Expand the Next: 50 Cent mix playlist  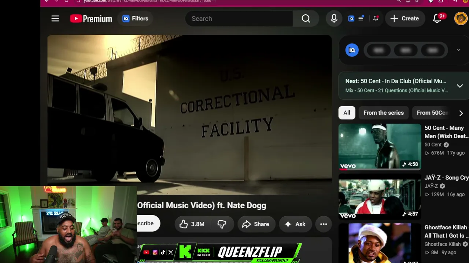(x=460, y=86)
